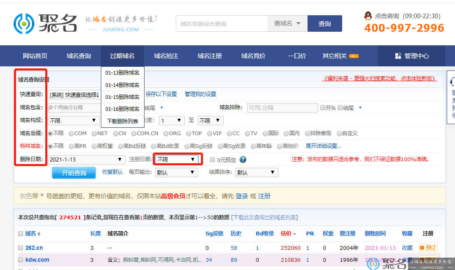
Task: Click 下载此次查询出的域名列表 link
Action: [265, 217]
